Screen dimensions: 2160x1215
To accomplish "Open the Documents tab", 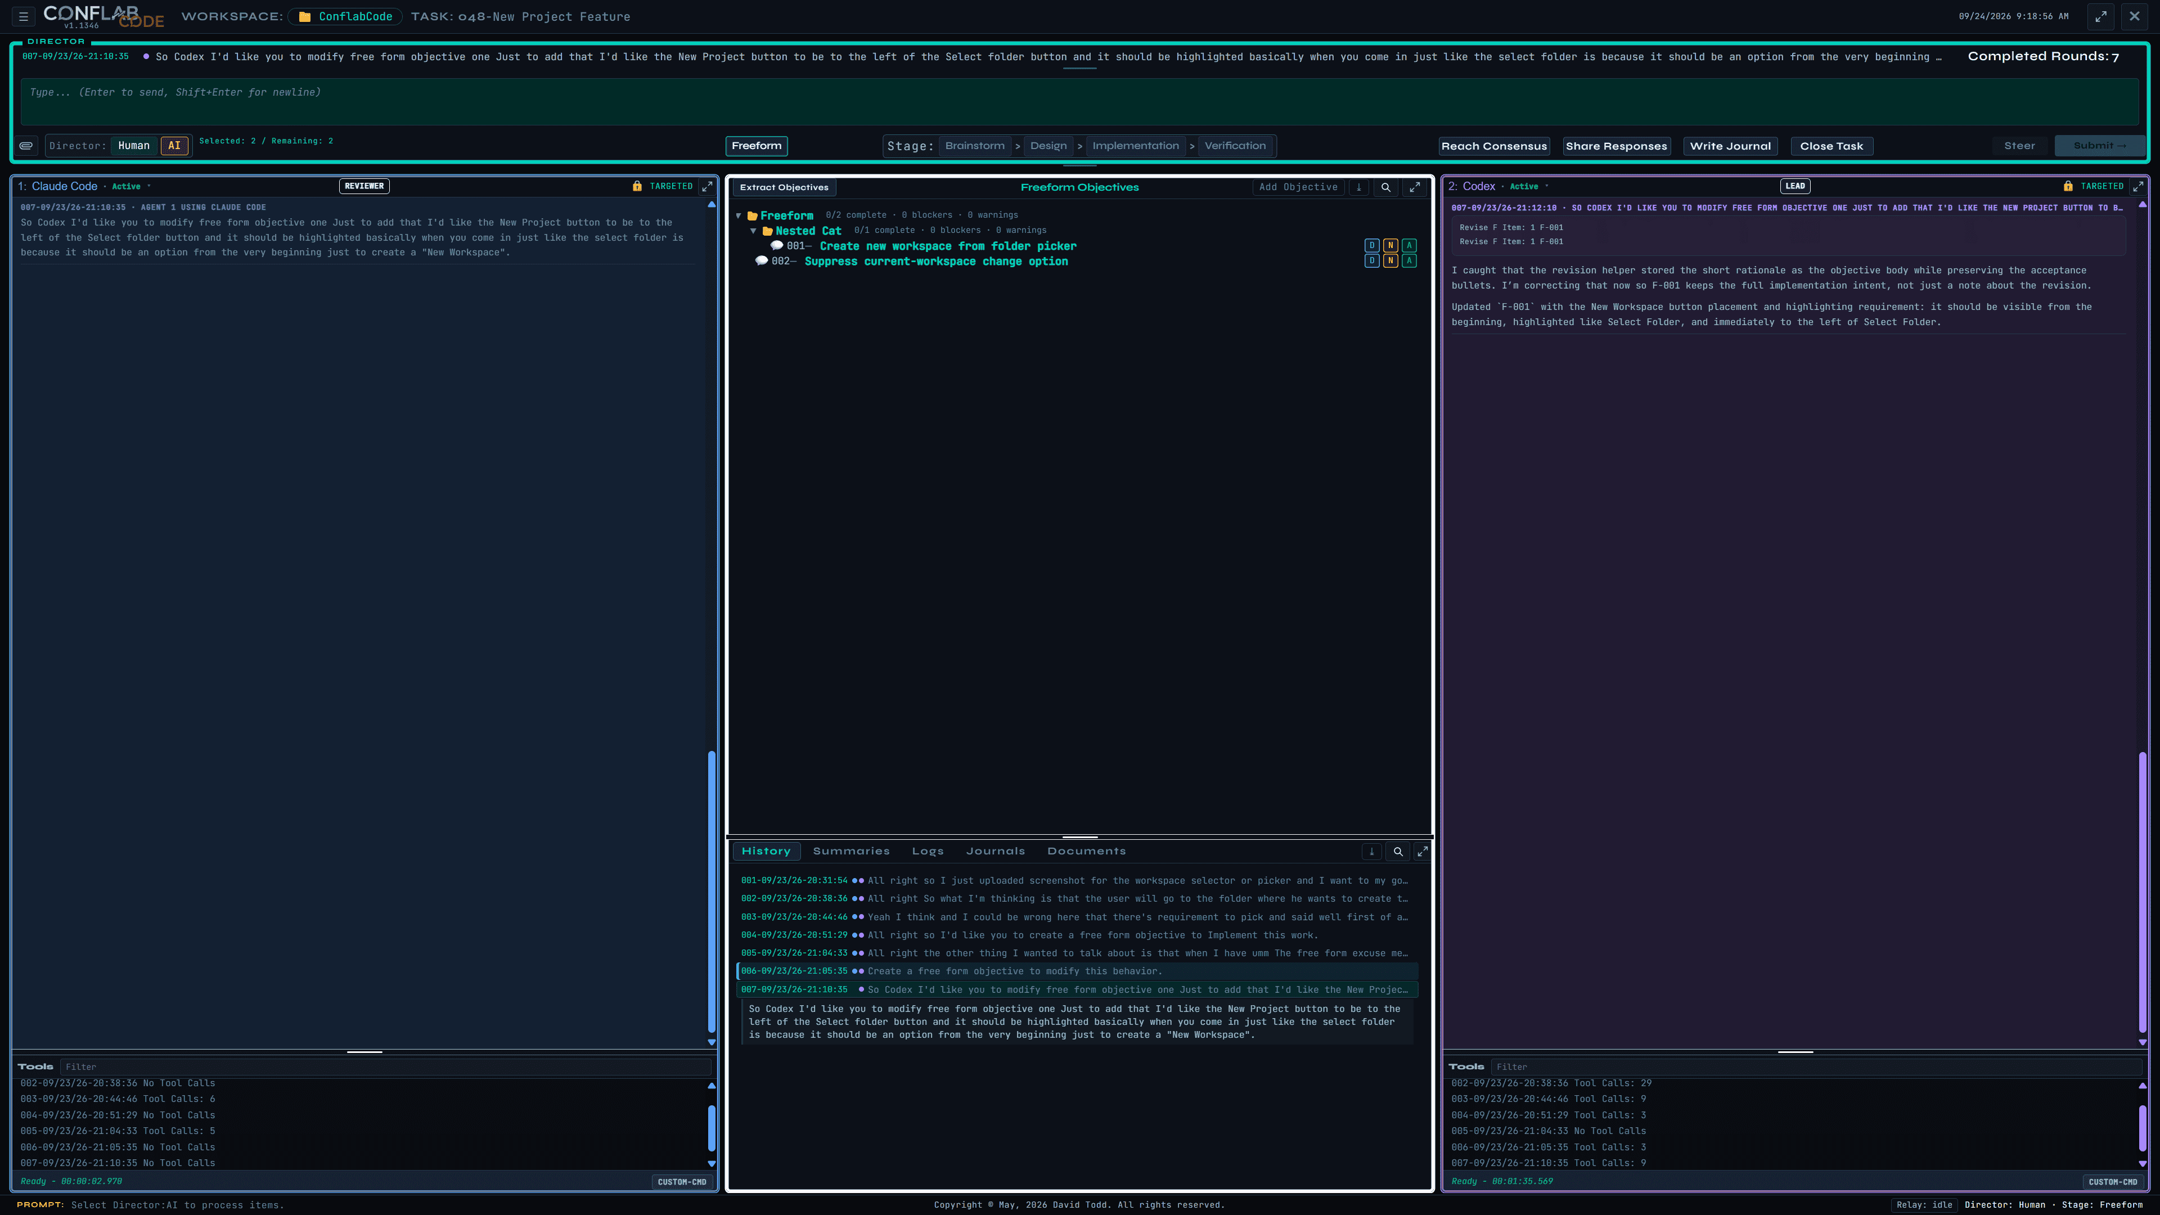I will pos(1086,851).
